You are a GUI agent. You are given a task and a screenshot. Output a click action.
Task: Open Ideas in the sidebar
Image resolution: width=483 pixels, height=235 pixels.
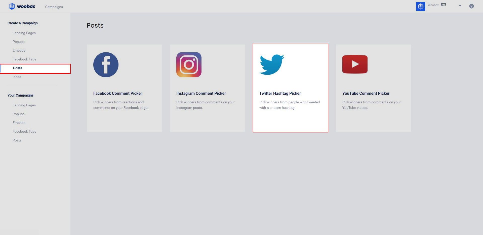click(x=17, y=77)
